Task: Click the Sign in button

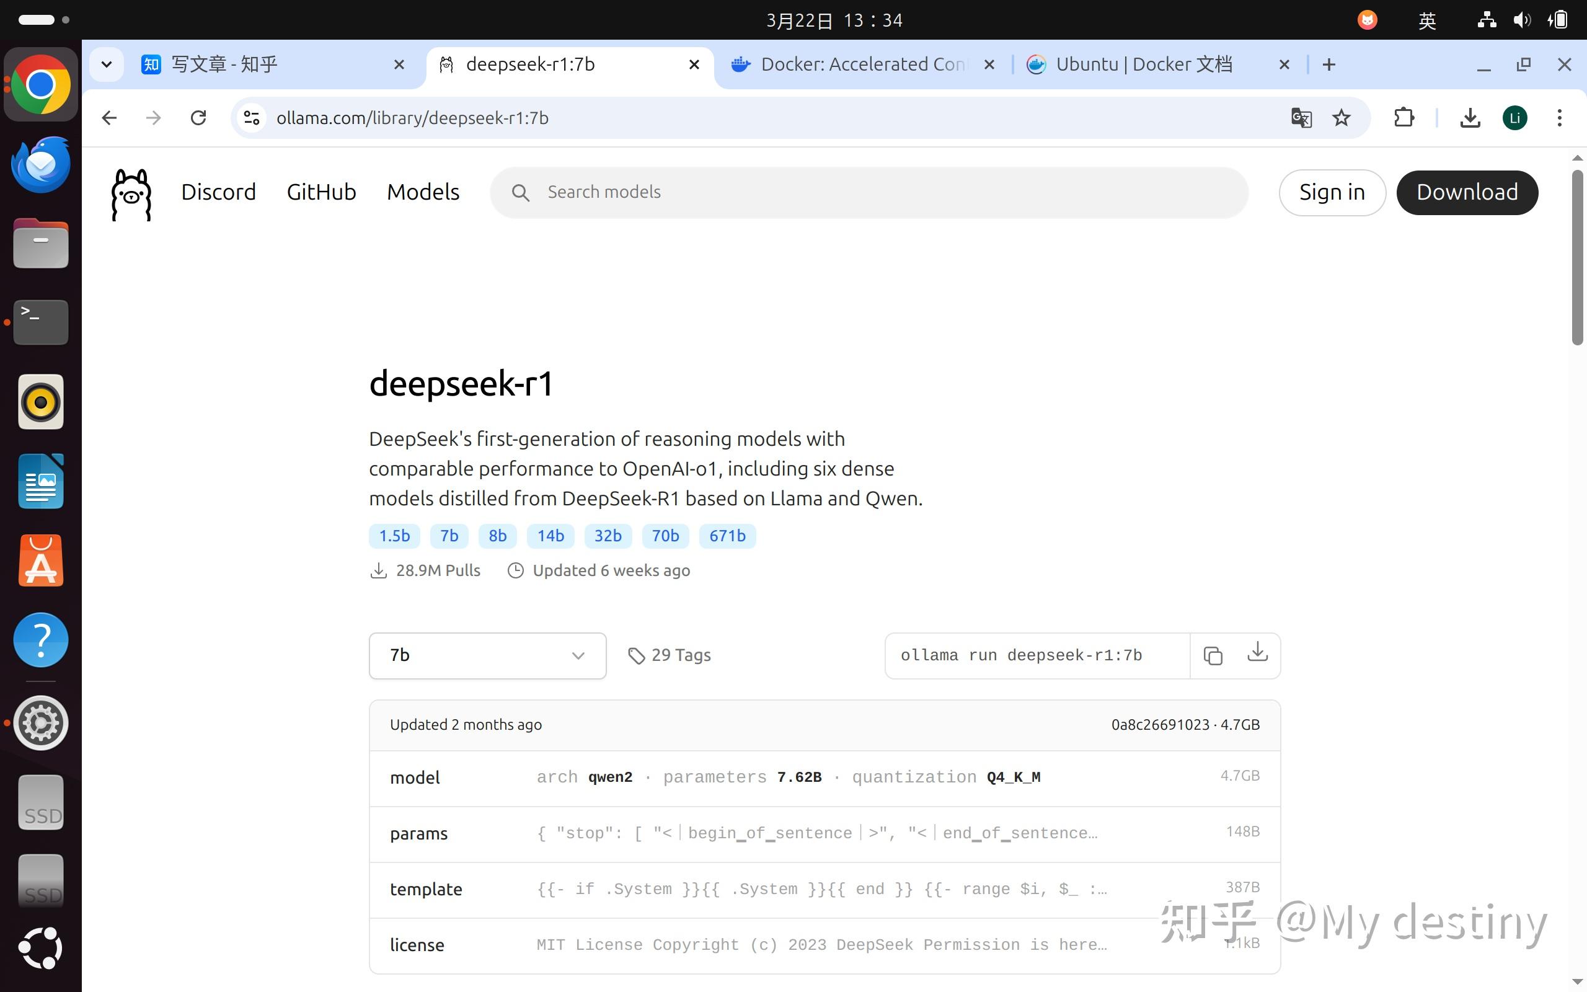Action: pyautogui.click(x=1332, y=192)
